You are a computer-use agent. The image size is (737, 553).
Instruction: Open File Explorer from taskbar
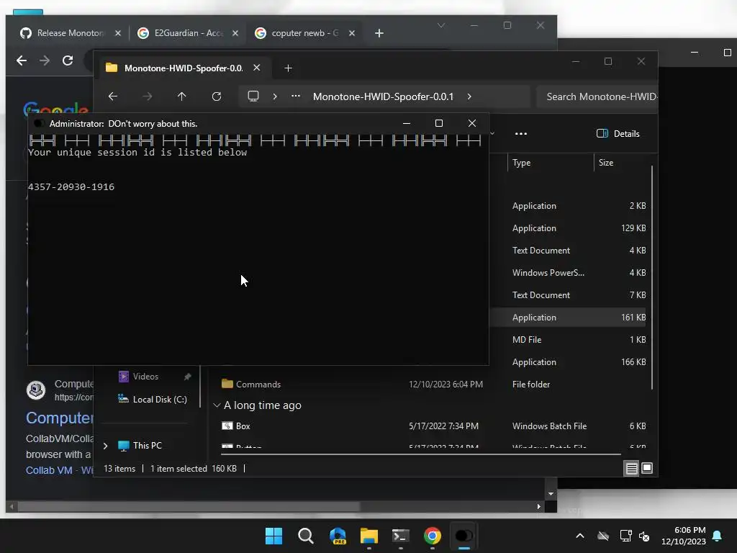click(x=369, y=536)
